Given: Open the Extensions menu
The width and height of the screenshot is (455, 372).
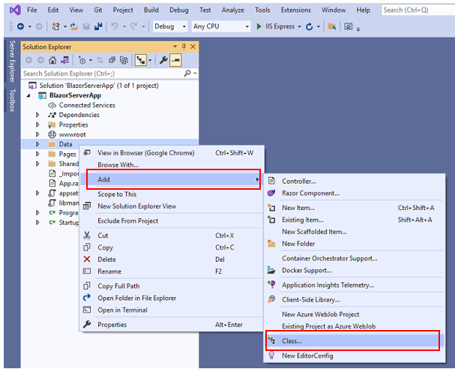Looking at the screenshot, I should click(295, 10).
